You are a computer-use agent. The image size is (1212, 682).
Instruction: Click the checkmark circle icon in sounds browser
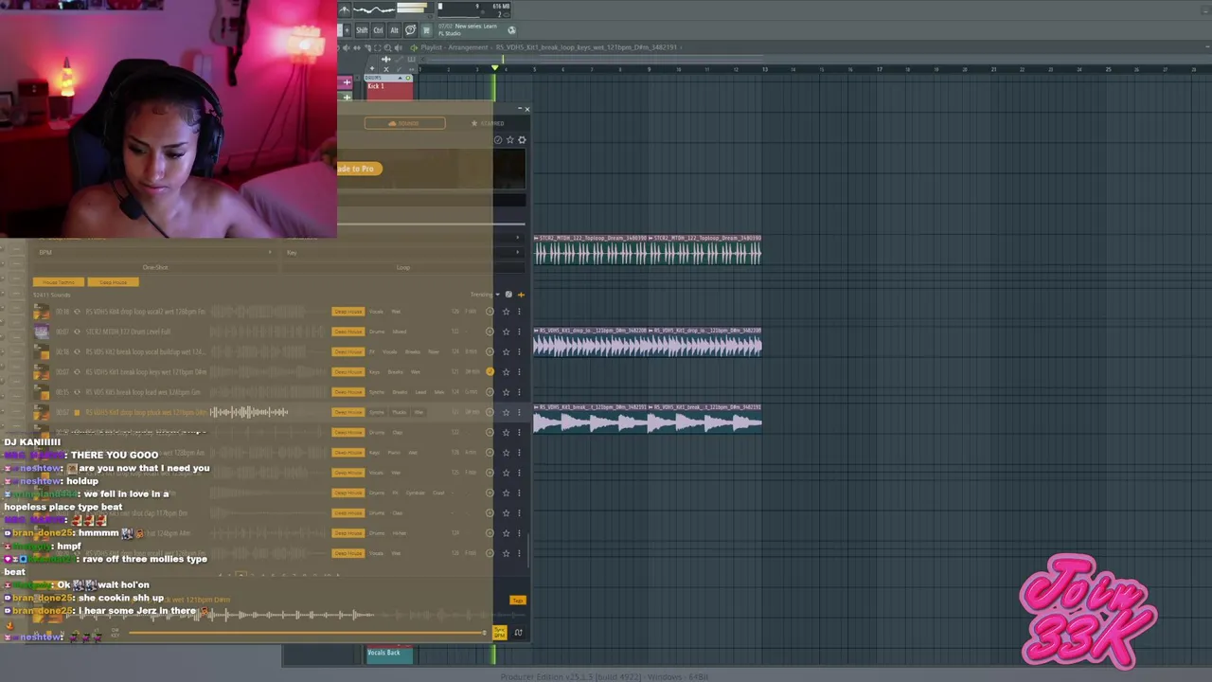click(498, 140)
